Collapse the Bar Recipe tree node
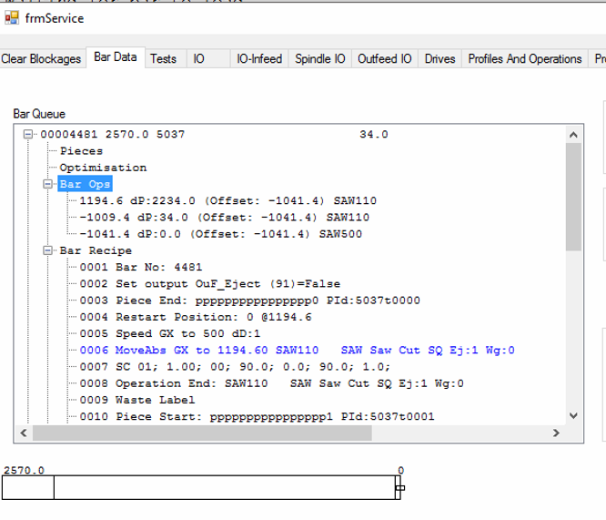This screenshot has height=520, width=606. click(x=48, y=250)
